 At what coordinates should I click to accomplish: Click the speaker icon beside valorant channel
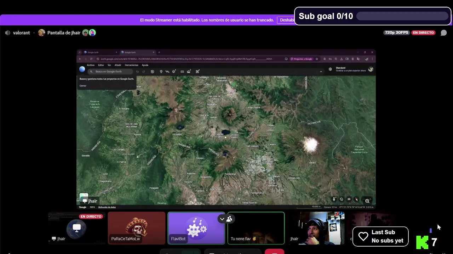pyautogui.click(x=7, y=33)
